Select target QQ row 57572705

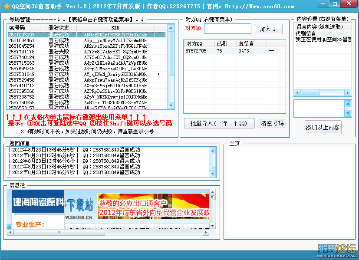(232, 51)
